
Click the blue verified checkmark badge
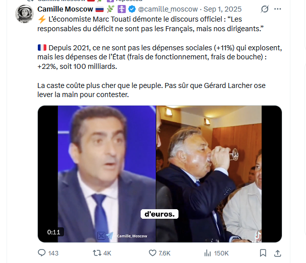132,9
